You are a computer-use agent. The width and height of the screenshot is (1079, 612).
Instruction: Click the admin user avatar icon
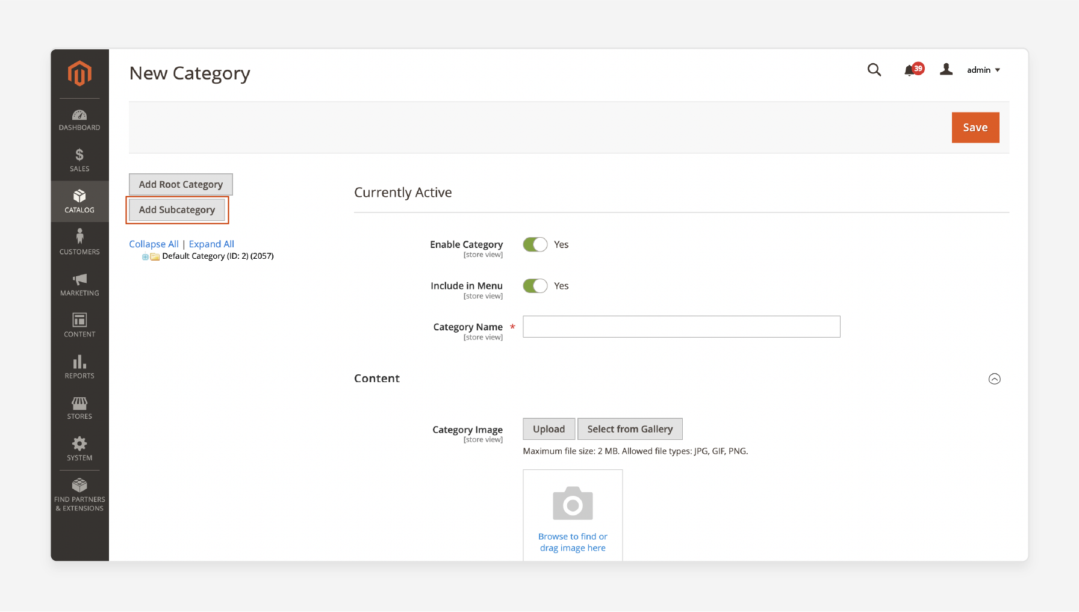946,70
